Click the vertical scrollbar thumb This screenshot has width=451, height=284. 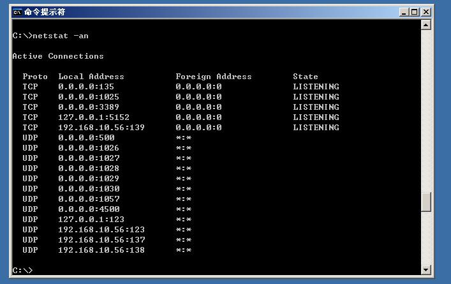coord(426,202)
